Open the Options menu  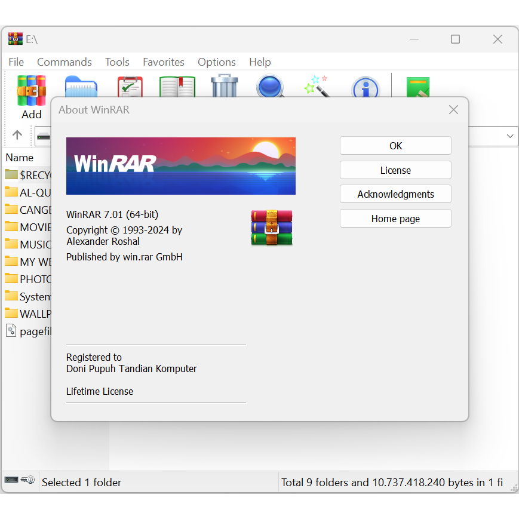216,62
